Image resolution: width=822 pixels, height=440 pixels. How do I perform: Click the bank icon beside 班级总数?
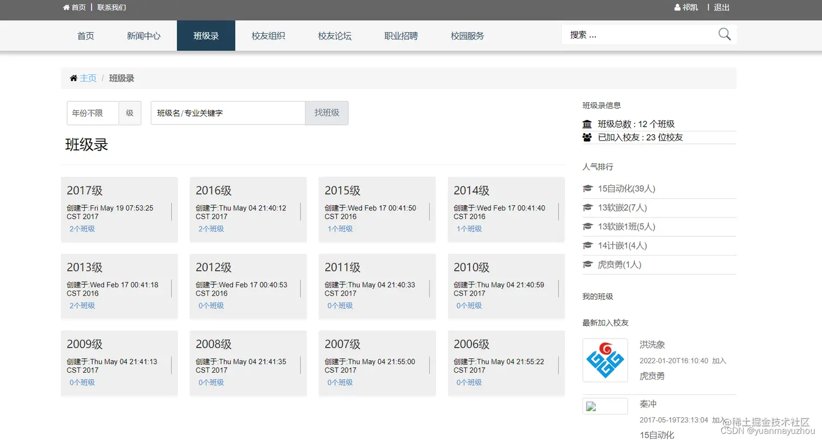(587, 124)
